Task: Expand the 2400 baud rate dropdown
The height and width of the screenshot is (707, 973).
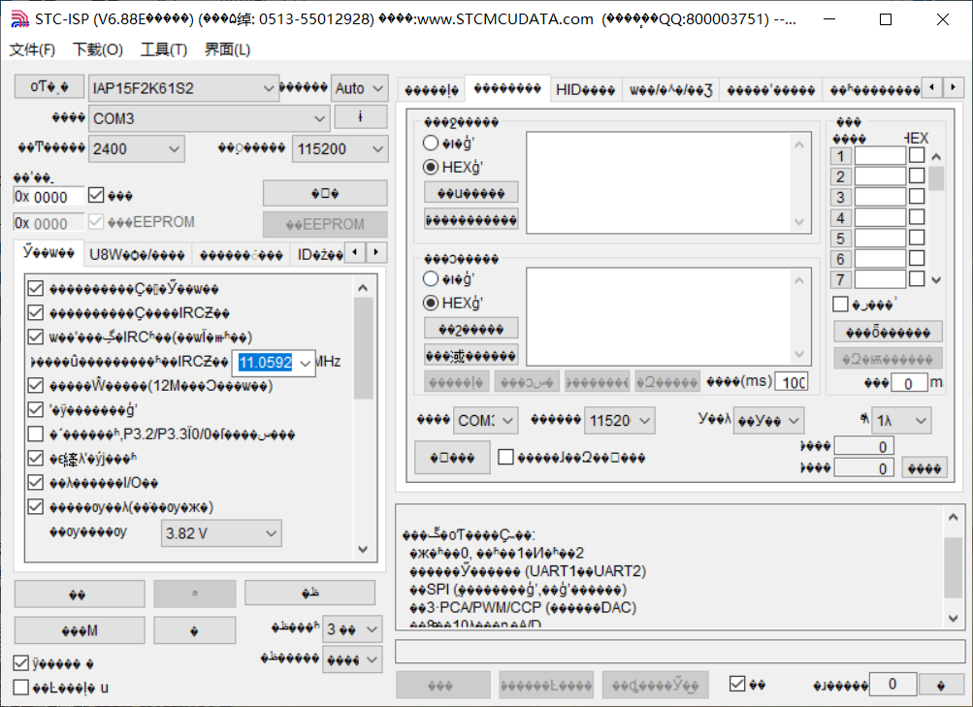Action: point(137,148)
